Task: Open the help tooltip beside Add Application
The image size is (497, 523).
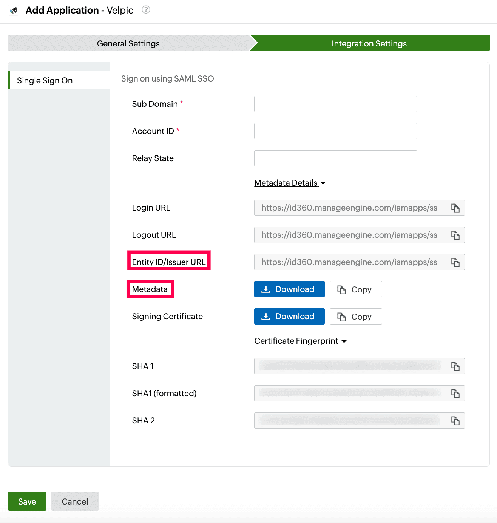Action: click(146, 10)
